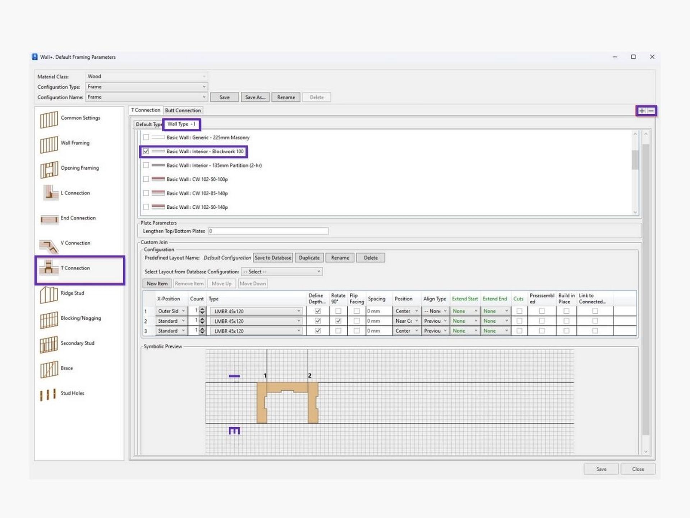Viewport: 690px width, 518px height.
Task: Open End Connection settings icon
Action: tap(49, 219)
